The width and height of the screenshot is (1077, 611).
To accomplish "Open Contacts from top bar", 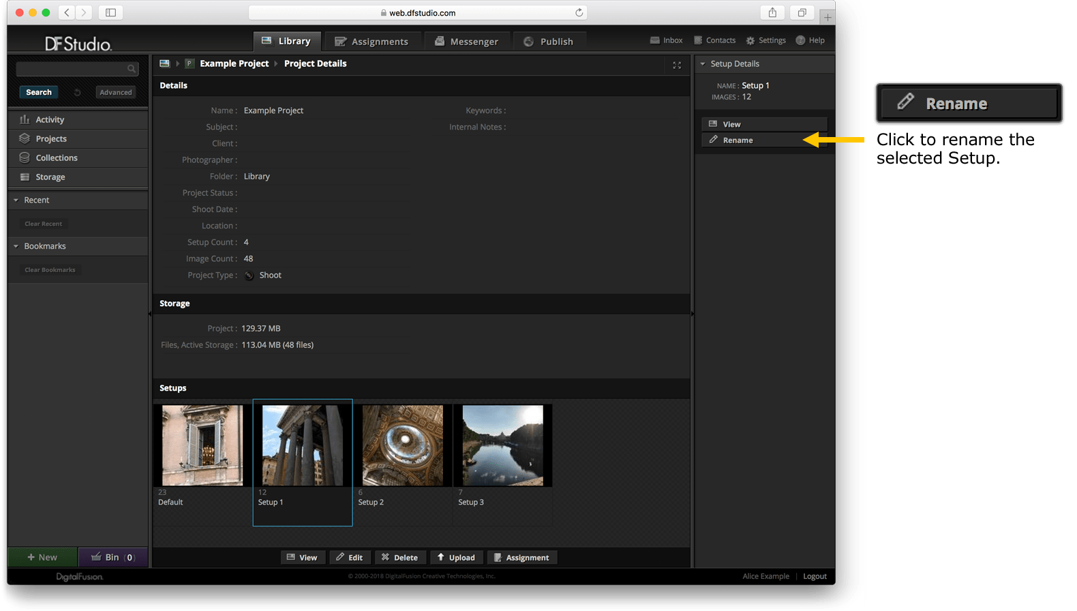I will tap(714, 40).
